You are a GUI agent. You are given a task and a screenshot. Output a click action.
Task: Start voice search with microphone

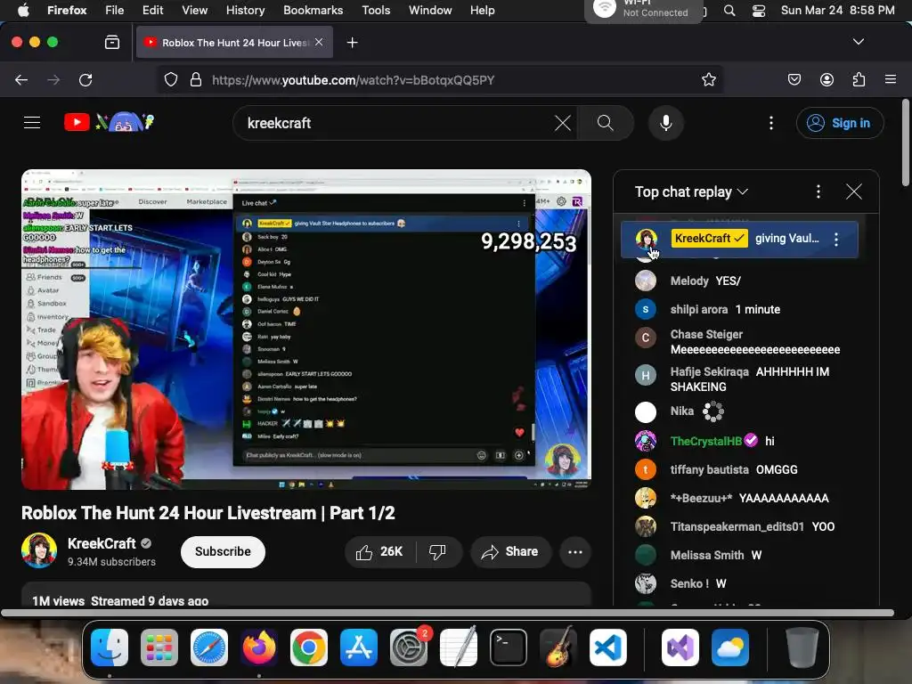pos(666,123)
